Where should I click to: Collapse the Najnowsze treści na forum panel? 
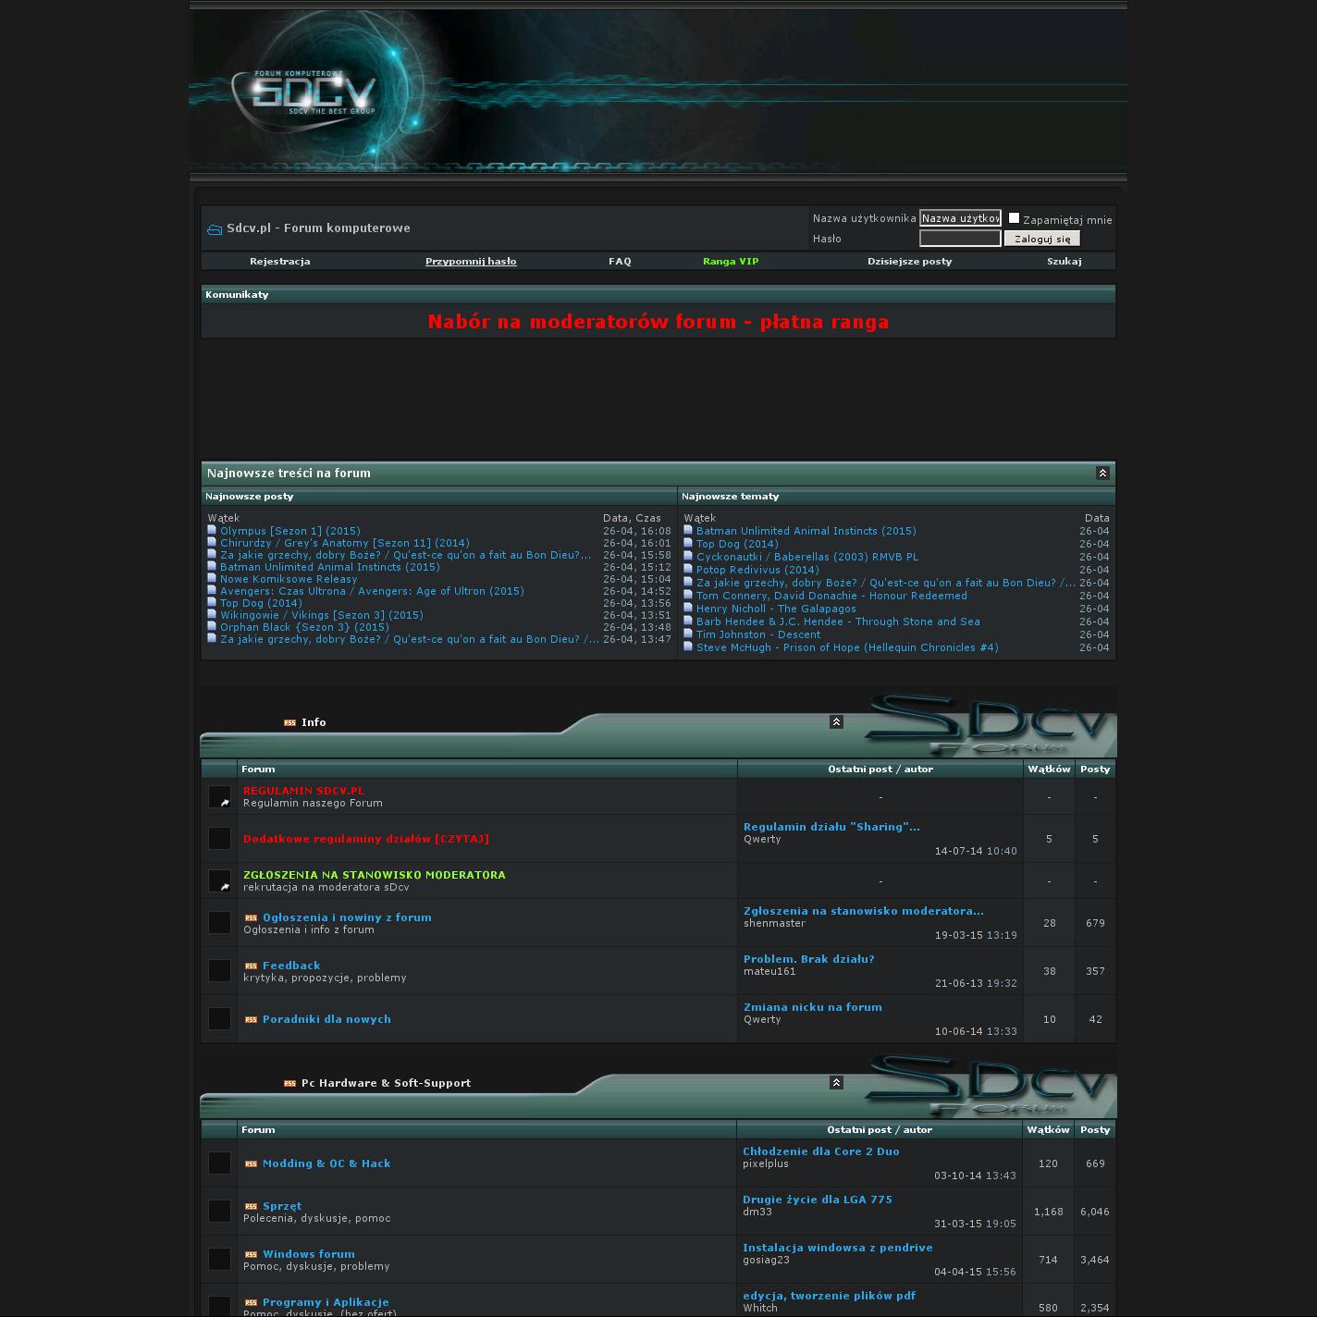pyautogui.click(x=1102, y=474)
